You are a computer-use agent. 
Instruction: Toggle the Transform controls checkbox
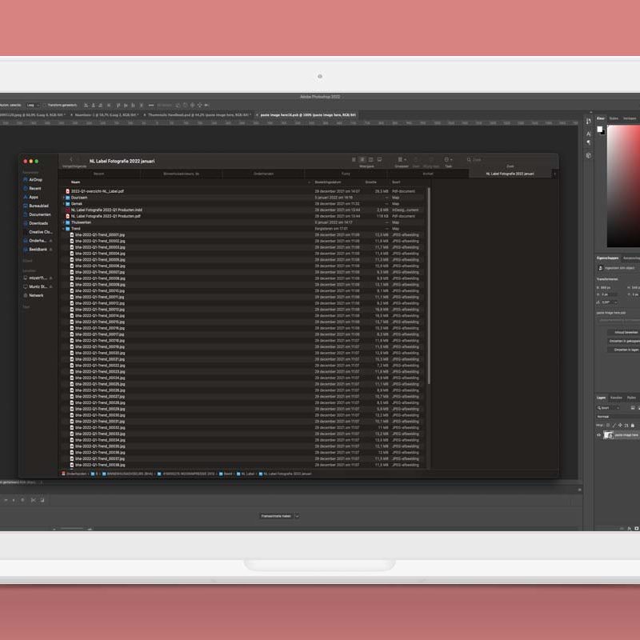46,105
